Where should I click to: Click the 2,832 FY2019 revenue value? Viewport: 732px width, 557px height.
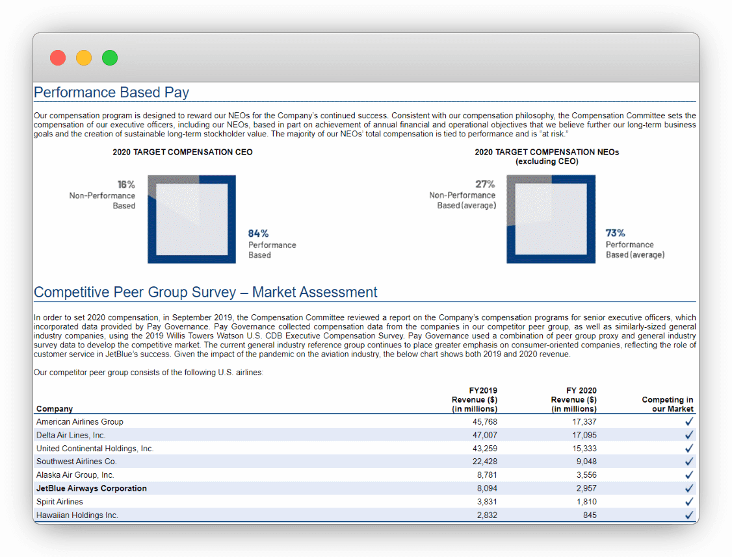(x=487, y=515)
